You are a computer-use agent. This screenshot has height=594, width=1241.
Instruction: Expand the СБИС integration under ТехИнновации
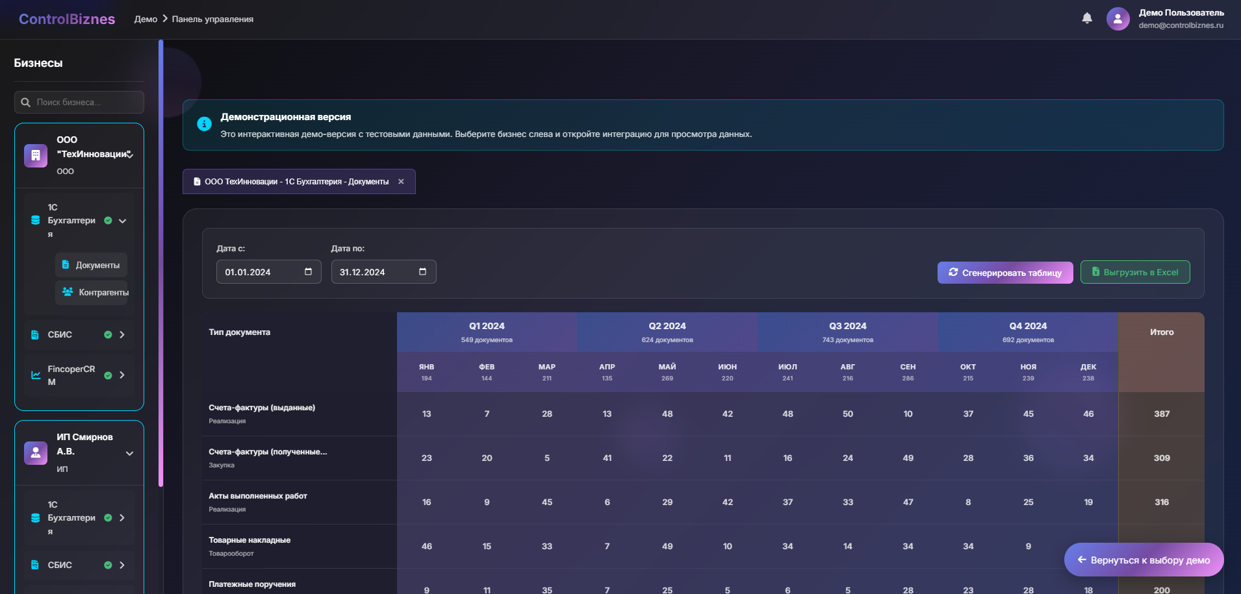[x=122, y=335]
